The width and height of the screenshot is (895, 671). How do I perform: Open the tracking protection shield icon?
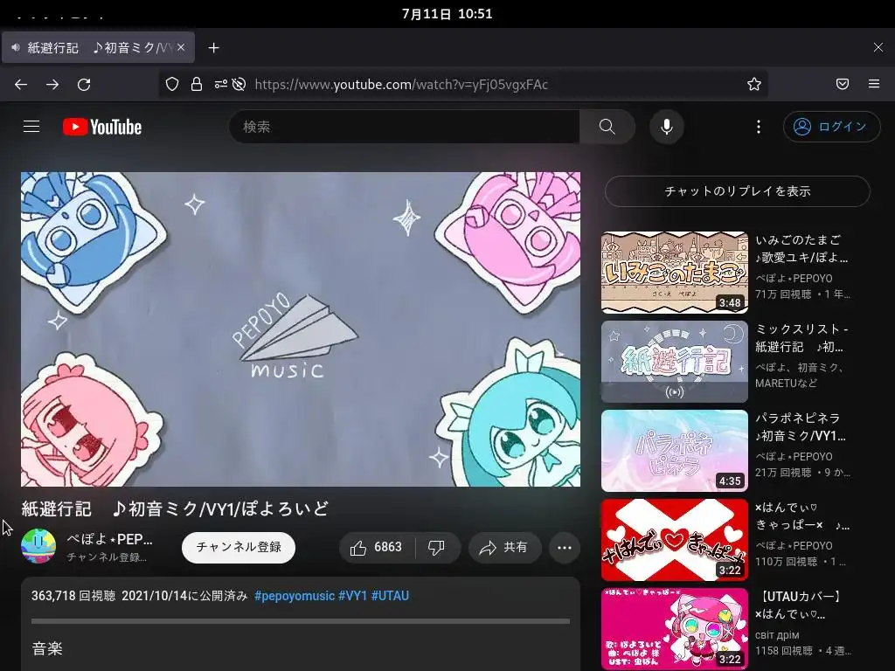coord(172,85)
